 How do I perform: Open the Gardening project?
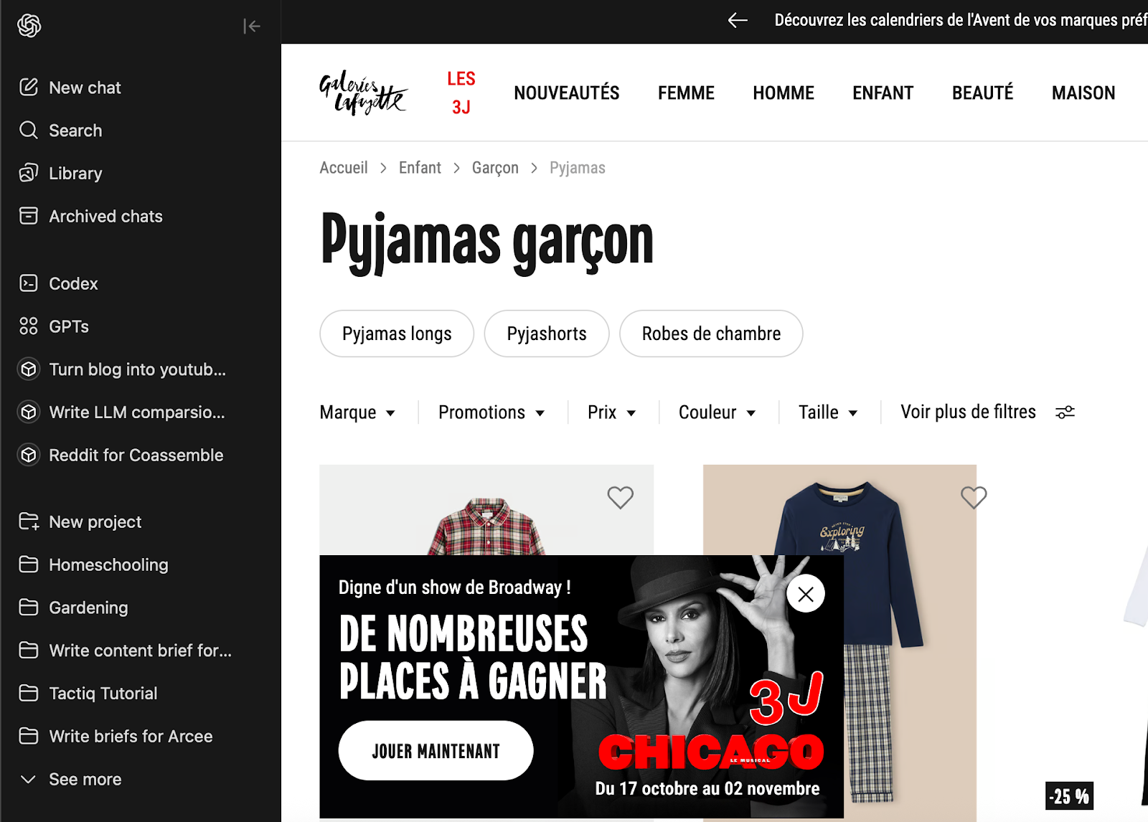(88, 608)
